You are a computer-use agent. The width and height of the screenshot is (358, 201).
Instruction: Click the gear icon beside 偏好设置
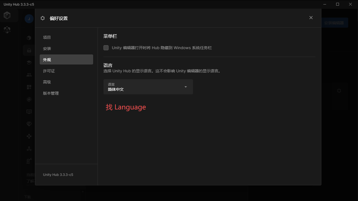[x=43, y=18]
